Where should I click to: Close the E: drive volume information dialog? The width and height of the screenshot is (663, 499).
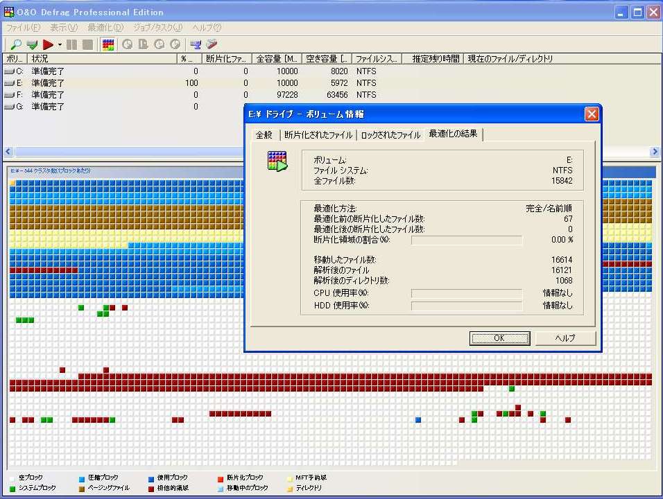pos(592,114)
